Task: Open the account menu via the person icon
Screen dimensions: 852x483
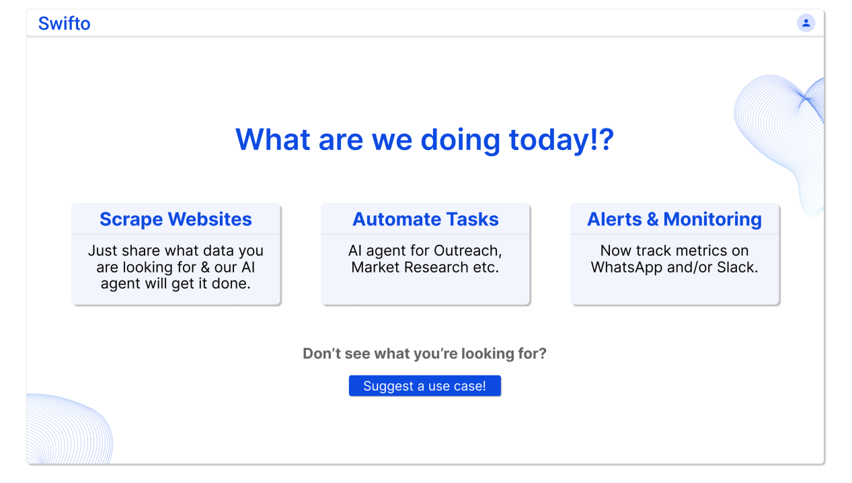Action: click(806, 22)
